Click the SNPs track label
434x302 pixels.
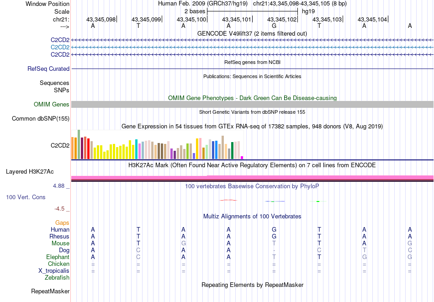[62, 90]
